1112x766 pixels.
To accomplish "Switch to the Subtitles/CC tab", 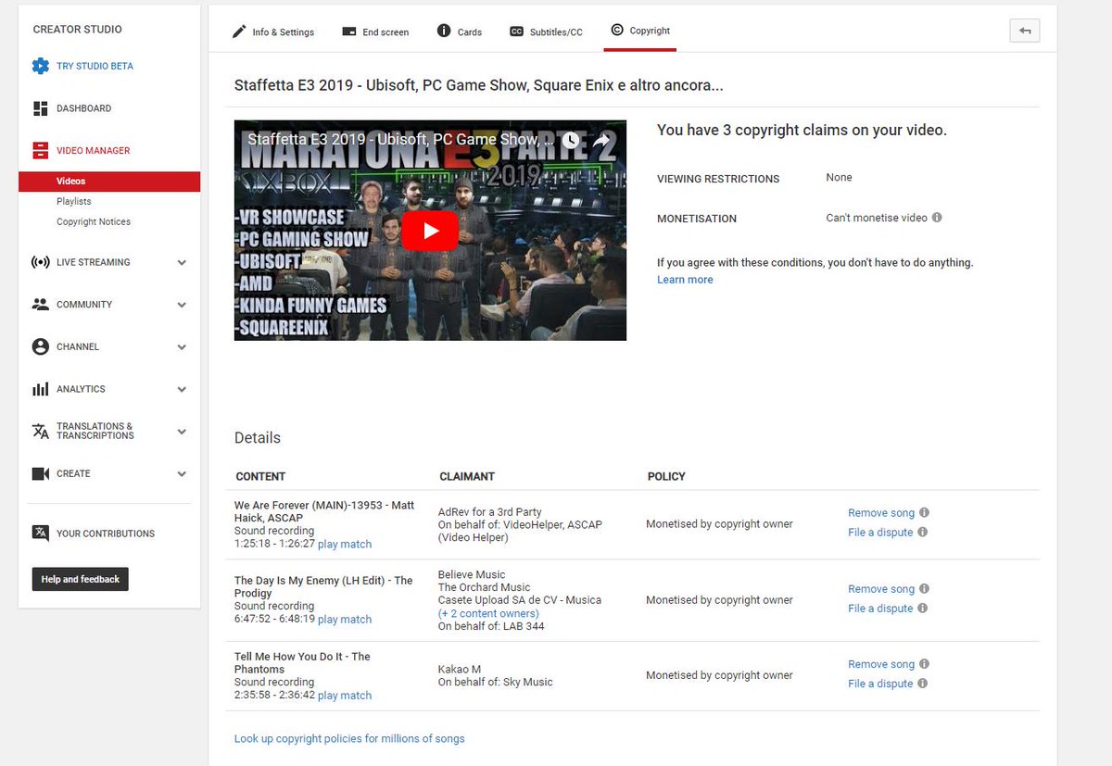I will tap(546, 31).
